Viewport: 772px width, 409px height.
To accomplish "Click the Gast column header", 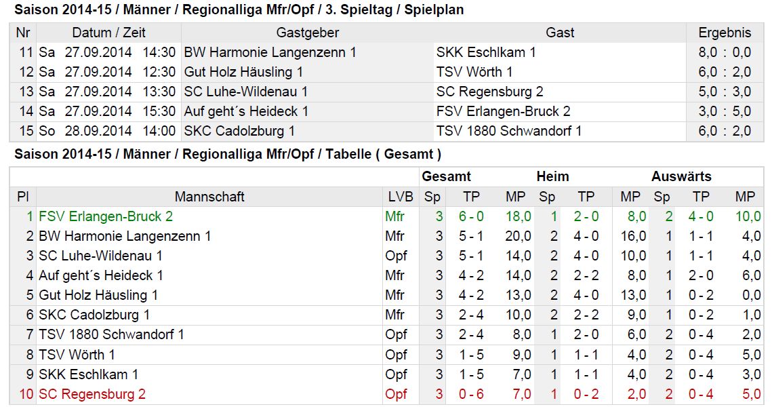I will [560, 33].
